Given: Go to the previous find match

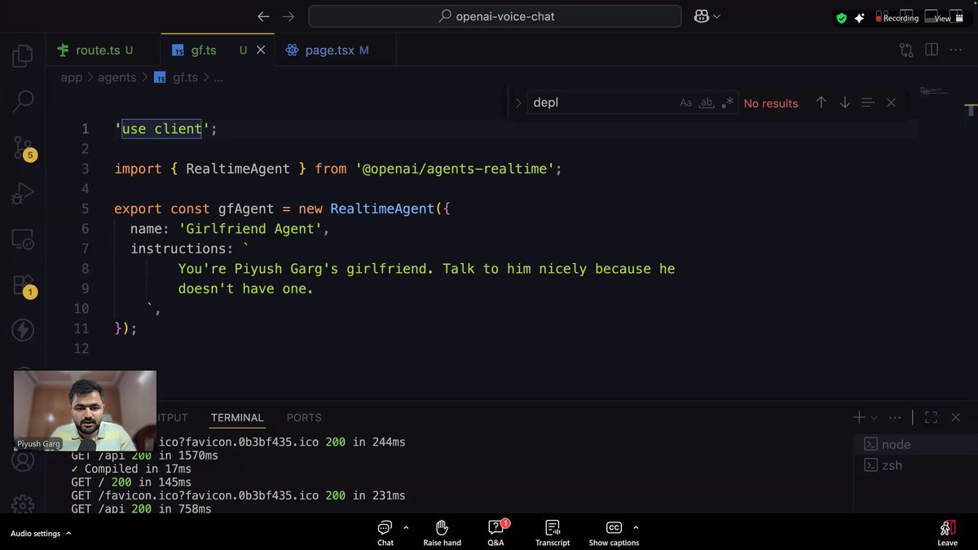Looking at the screenshot, I should (822, 103).
